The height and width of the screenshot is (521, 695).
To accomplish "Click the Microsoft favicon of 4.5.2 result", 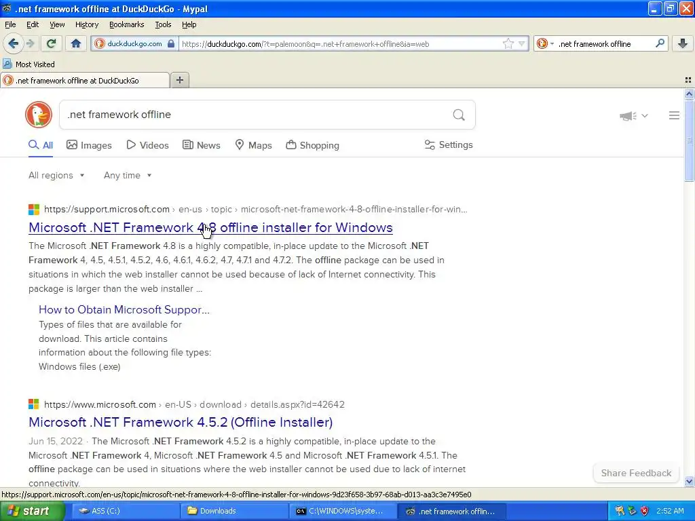I will pos(34,404).
